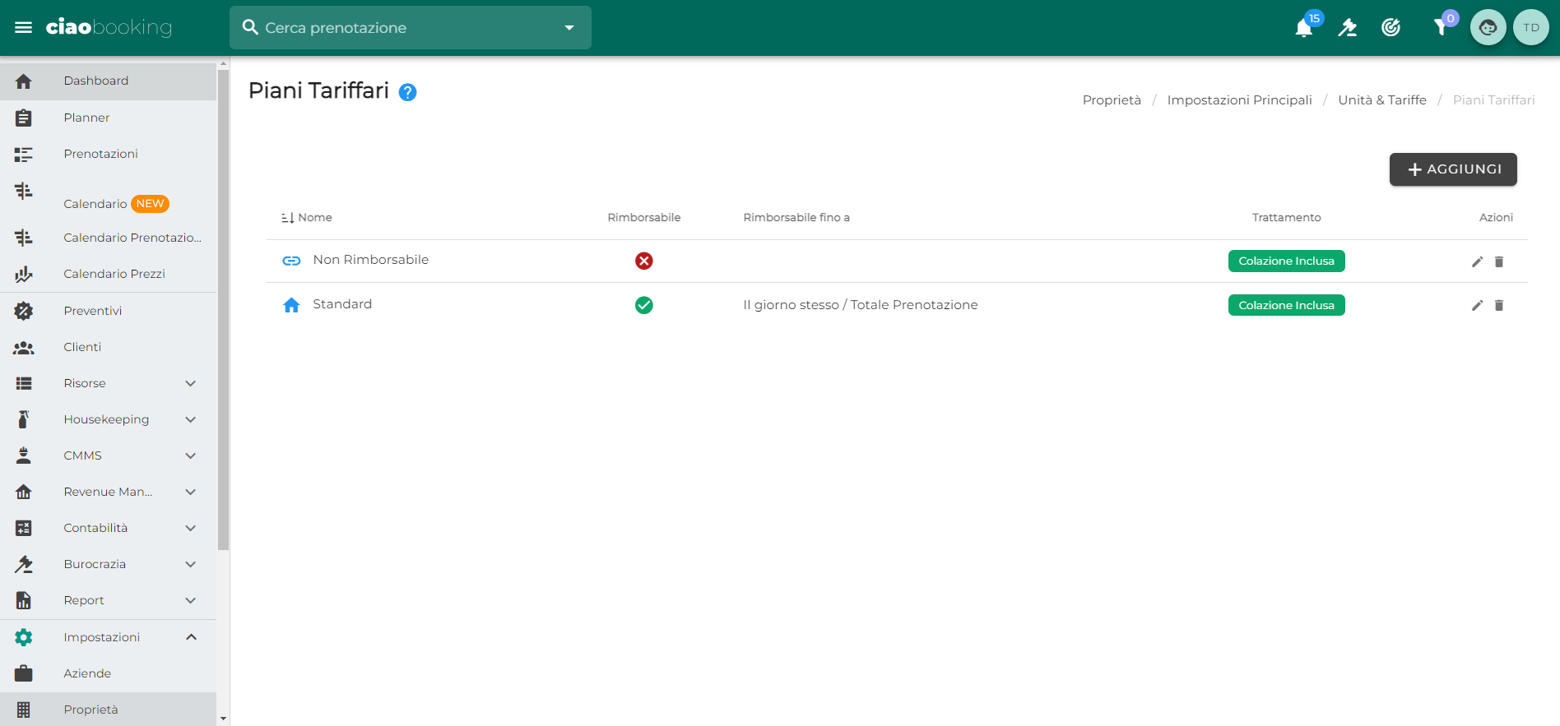Open the support avatar icon

pos(1488,27)
